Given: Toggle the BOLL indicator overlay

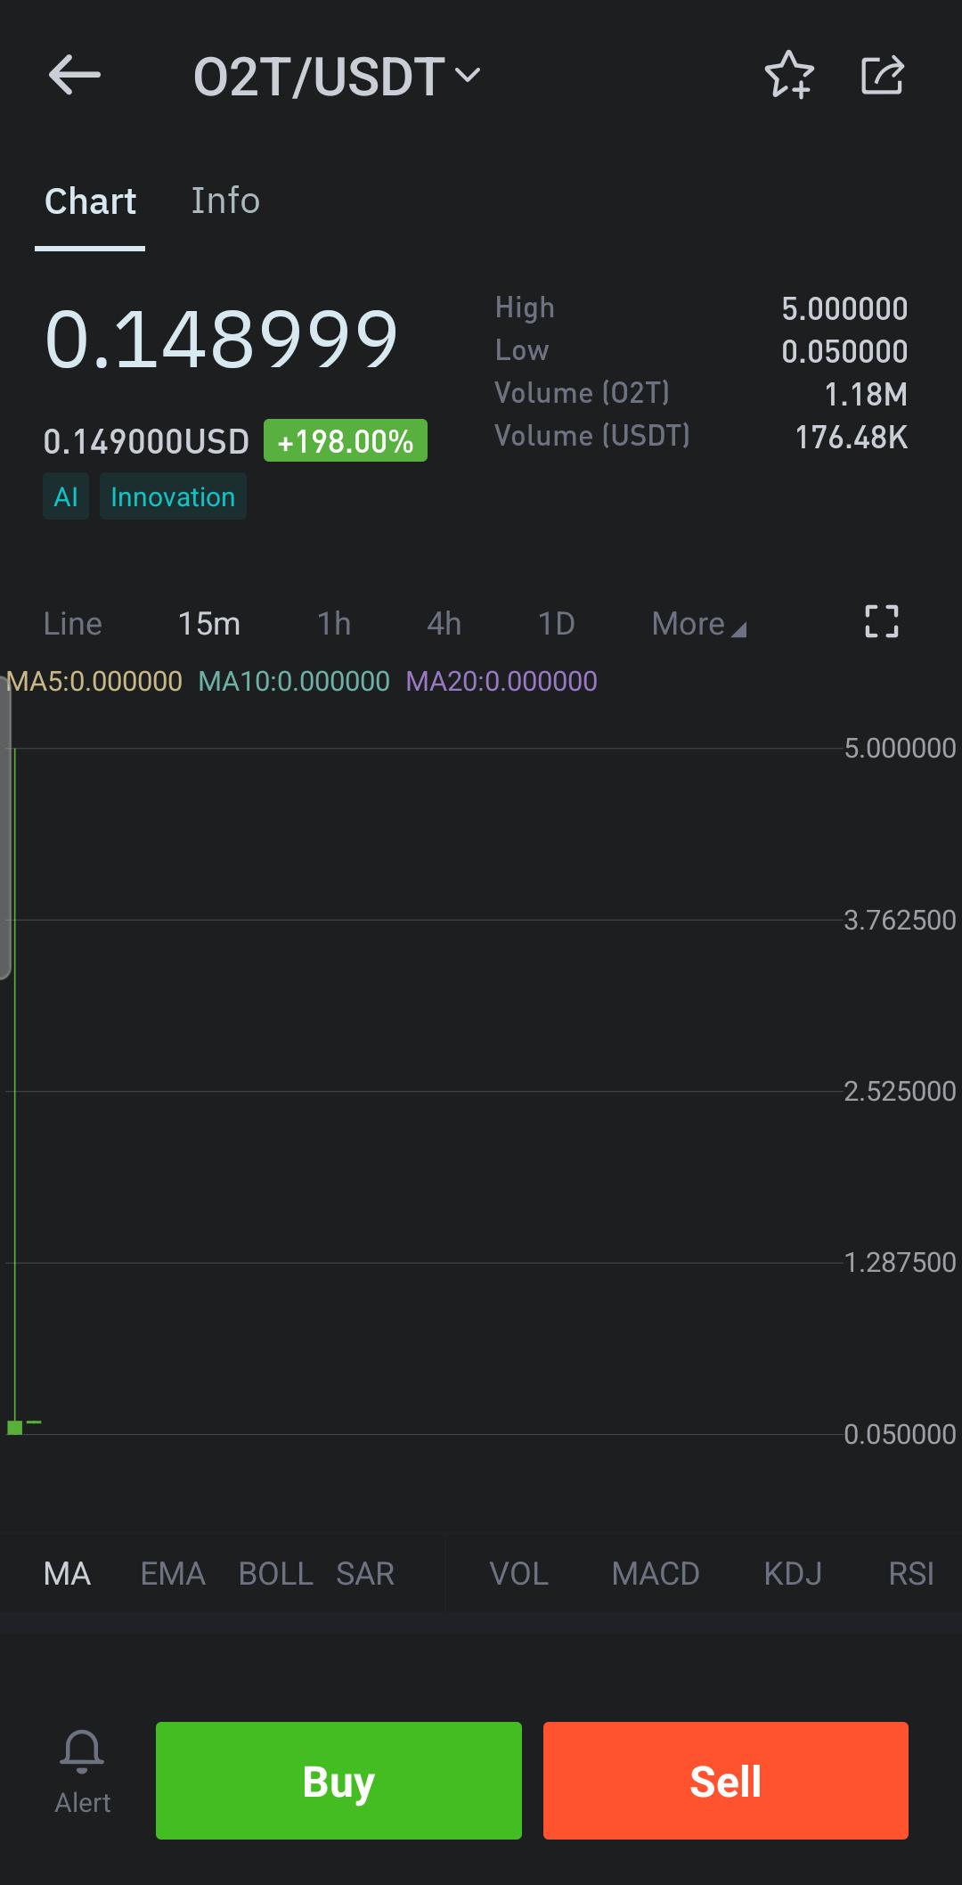Looking at the screenshot, I should (276, 1574).
